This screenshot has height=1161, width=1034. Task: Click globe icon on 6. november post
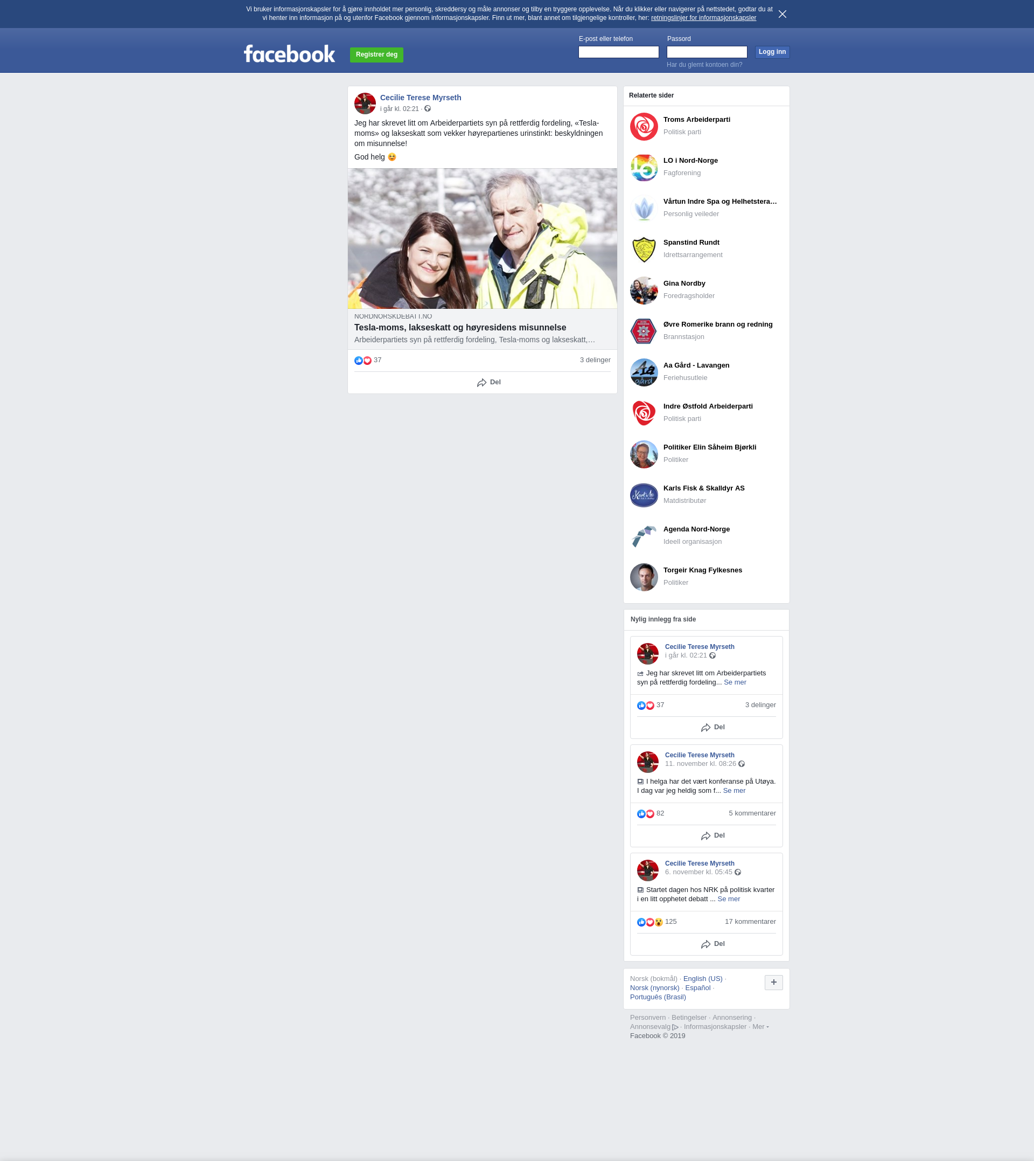[737, 872]
